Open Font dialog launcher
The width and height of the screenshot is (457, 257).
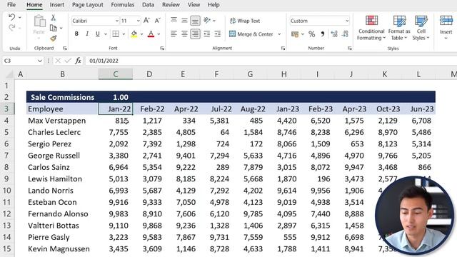tap(162, 49)
